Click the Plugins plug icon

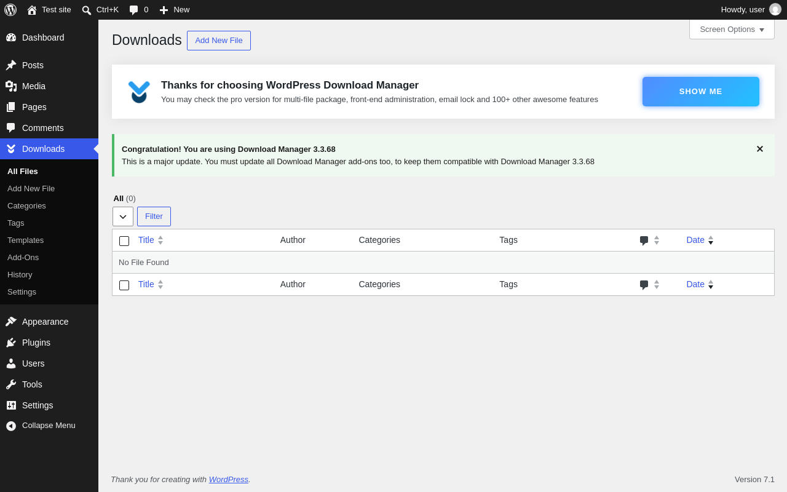11,343
